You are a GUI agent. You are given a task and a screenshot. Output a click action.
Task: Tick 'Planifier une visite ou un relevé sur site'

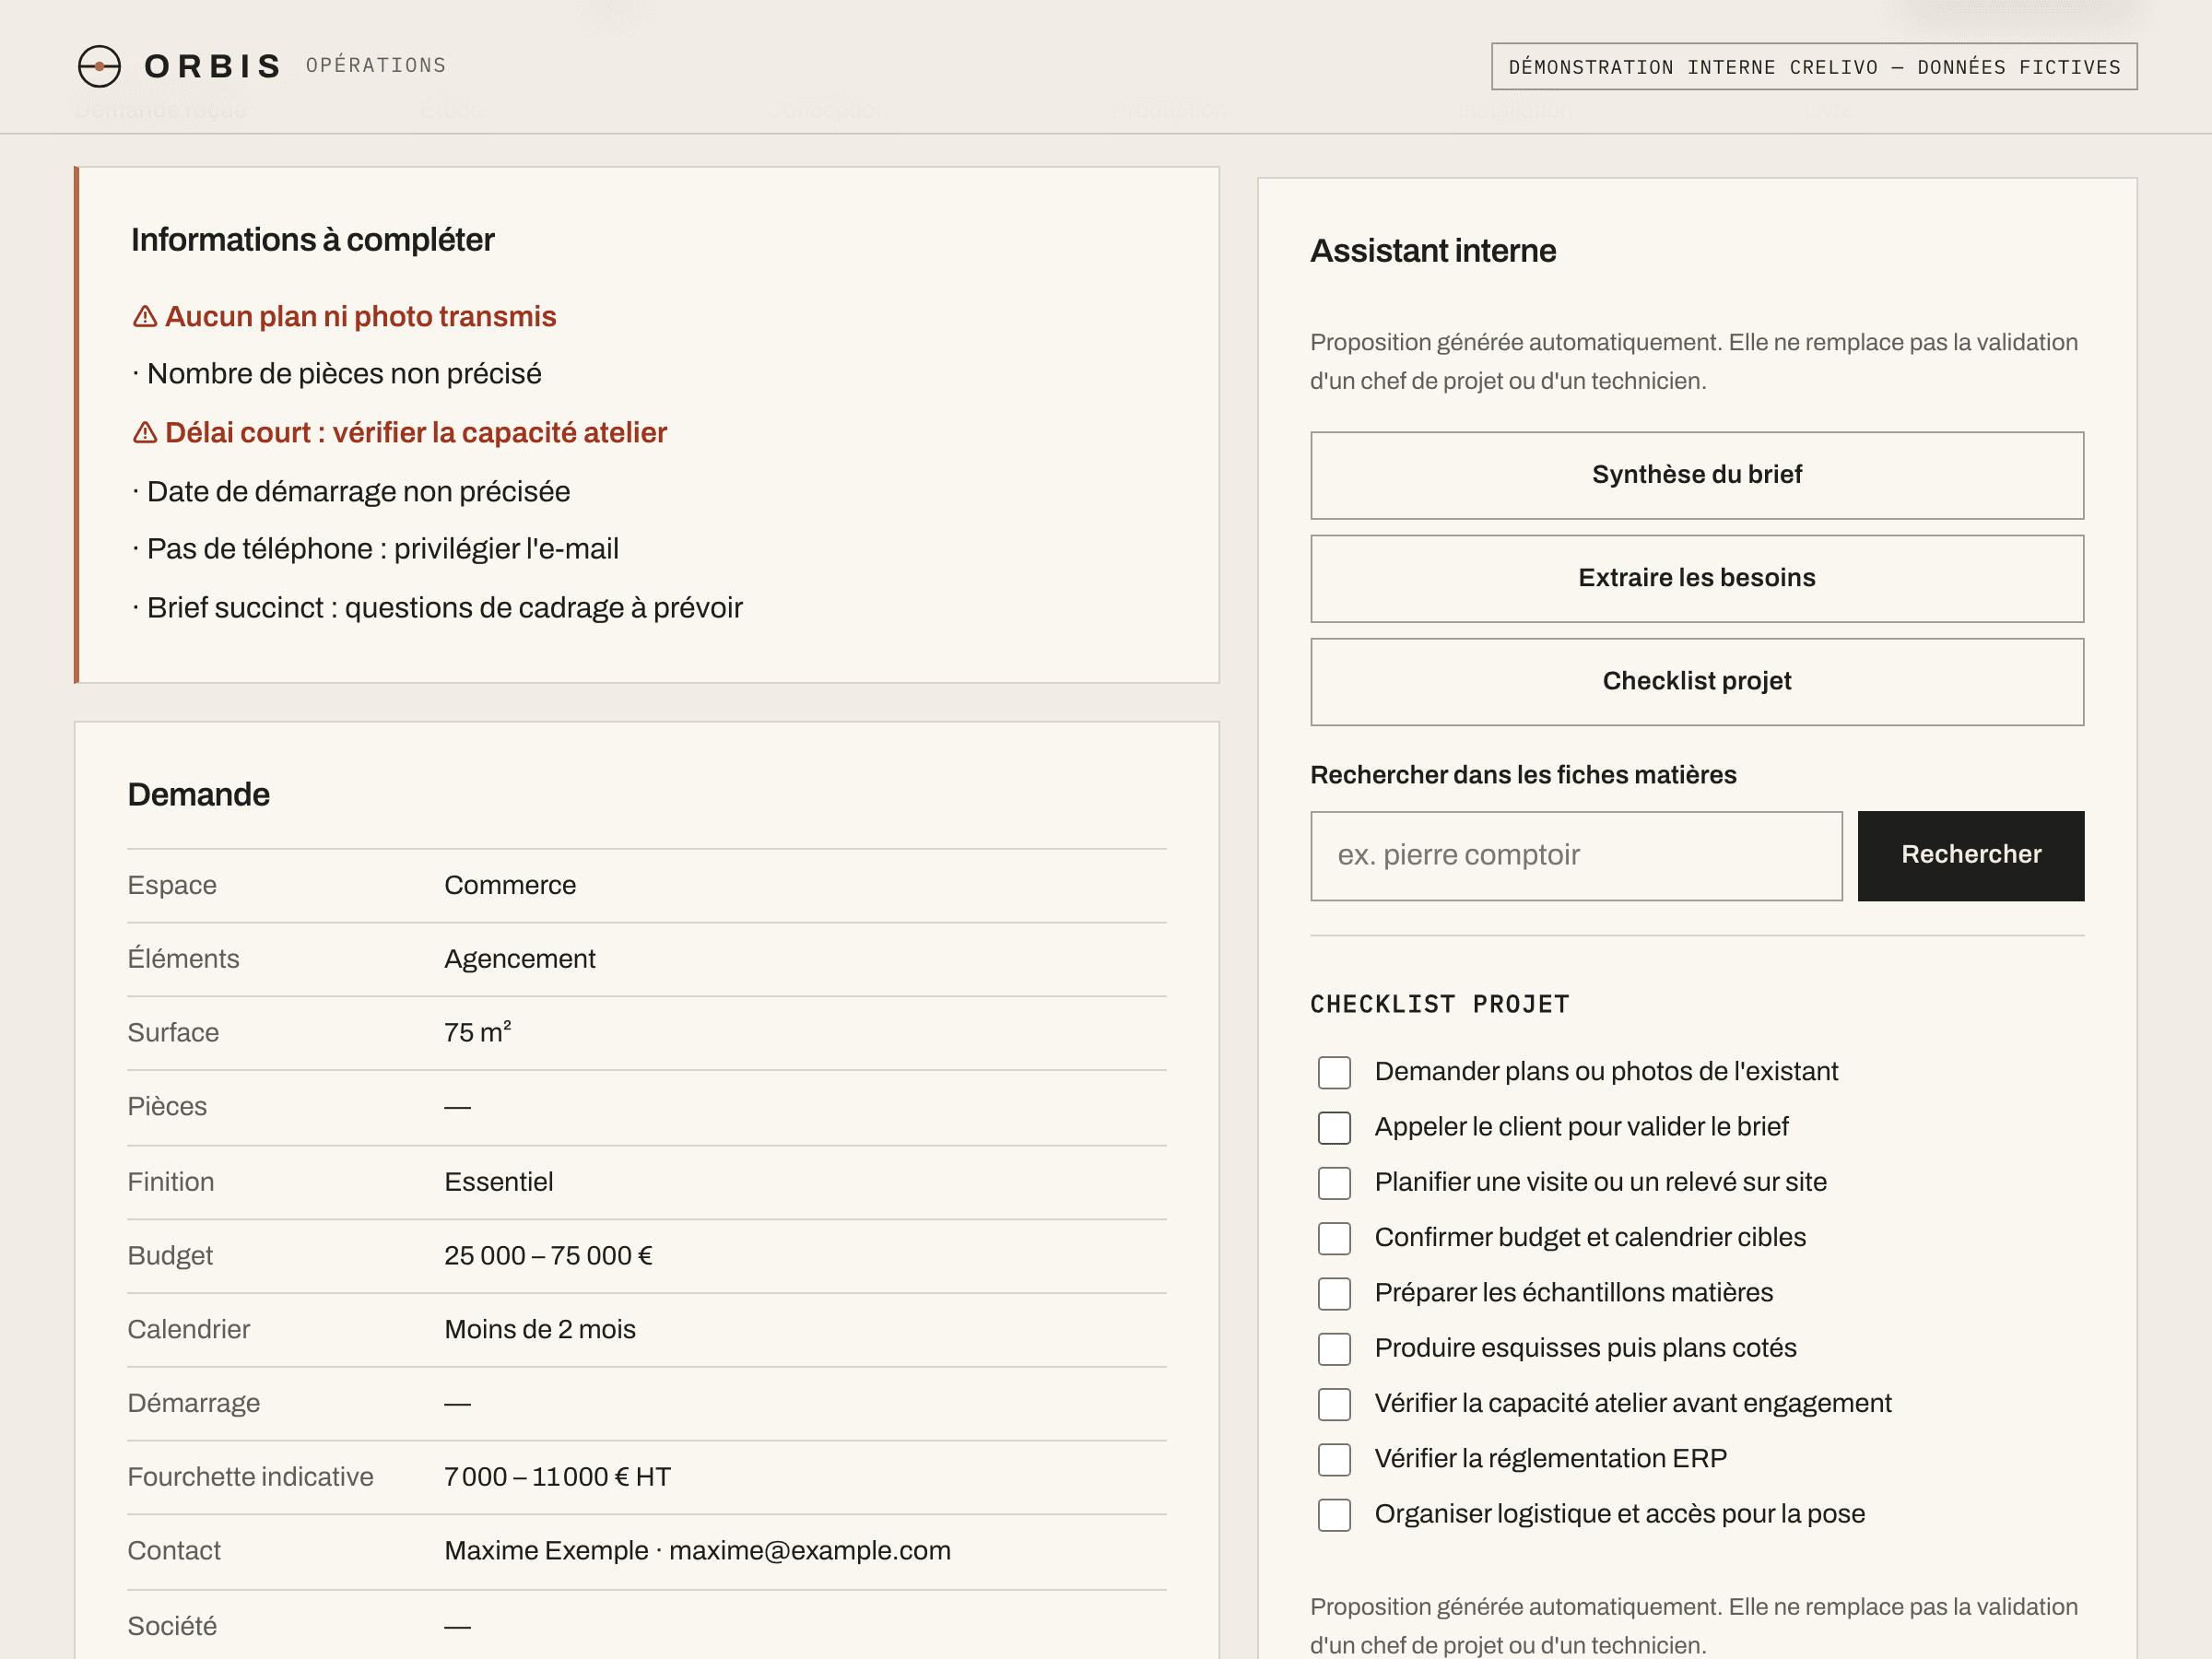point(1334,1183)
